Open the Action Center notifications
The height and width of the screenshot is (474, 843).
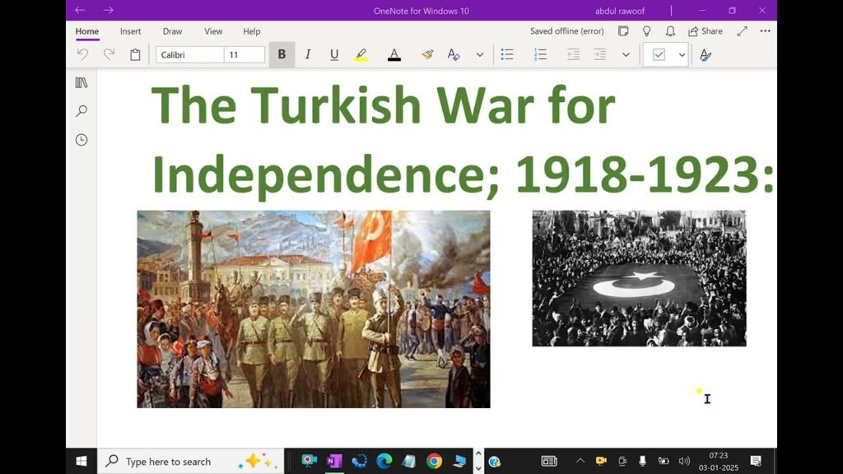pyautogui.click(x=756, y=461)
